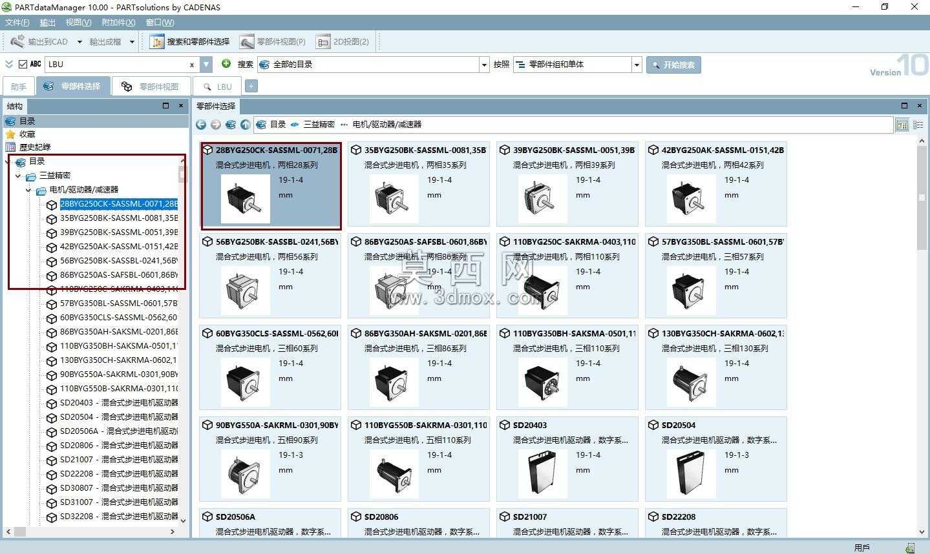Open the 附加件(X) menu
The width and height of the screenshot is (930, 554).
(119, 23)
